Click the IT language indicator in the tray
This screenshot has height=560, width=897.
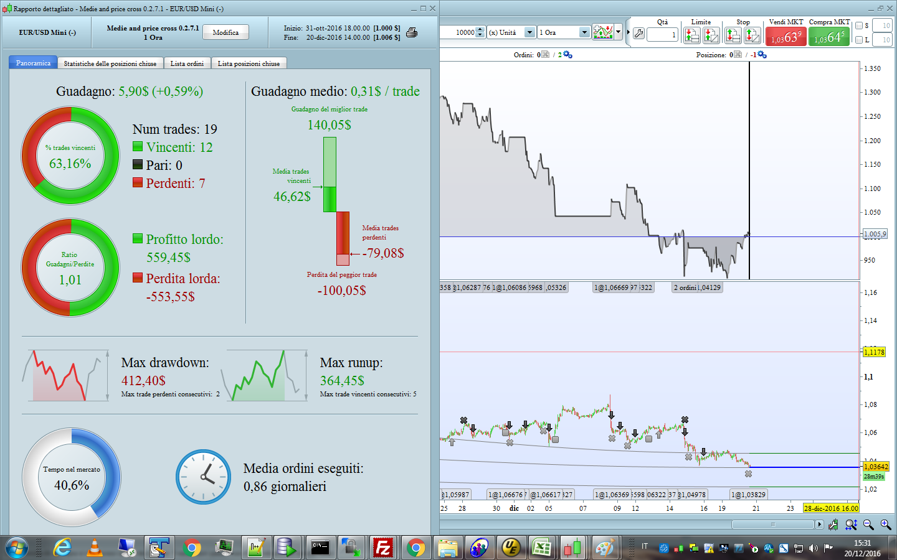tap(645, 546)
